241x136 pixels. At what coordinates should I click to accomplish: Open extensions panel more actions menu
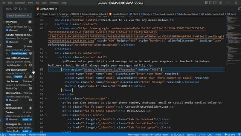tap(30, 9)
